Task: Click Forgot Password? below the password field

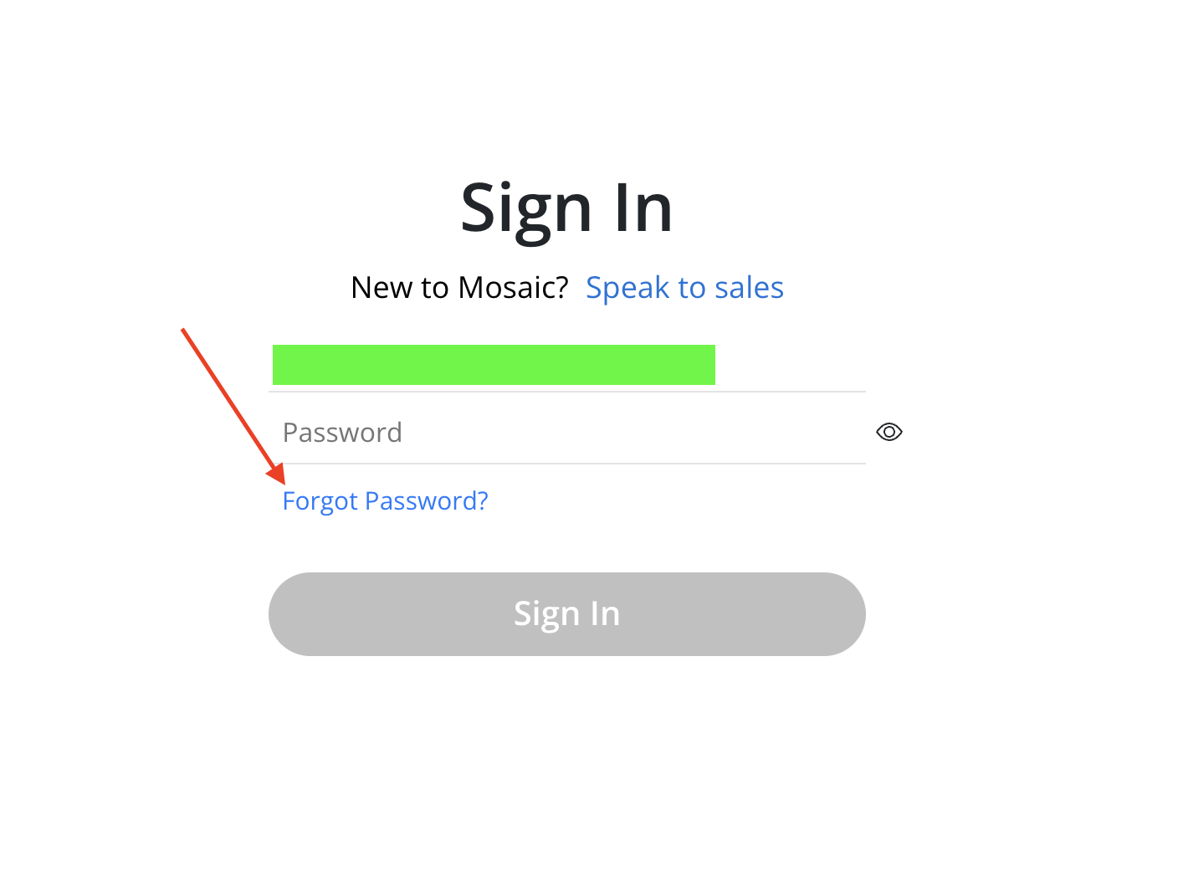Action: click(385, 500)
